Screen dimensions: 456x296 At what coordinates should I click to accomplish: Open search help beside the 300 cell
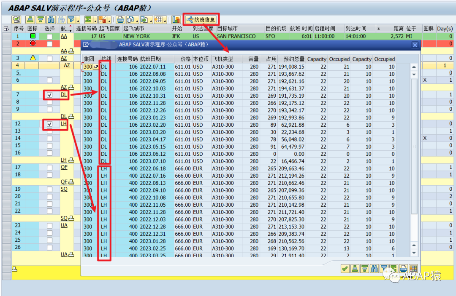[x=96, y=67]
